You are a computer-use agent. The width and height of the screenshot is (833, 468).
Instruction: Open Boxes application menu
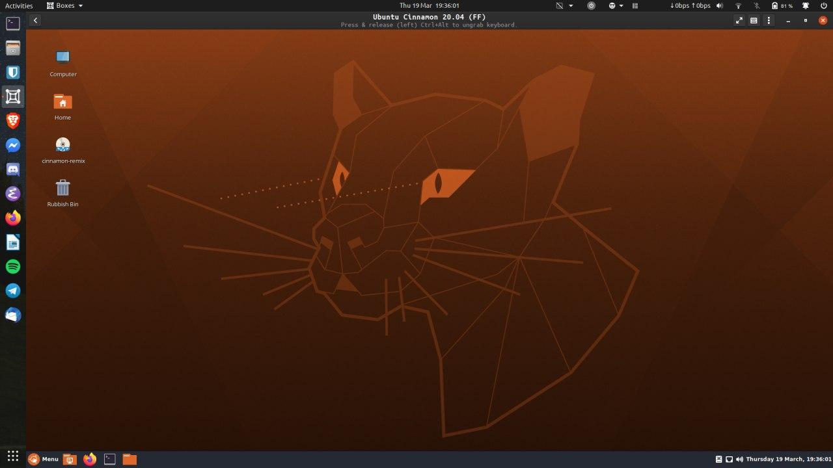pos(64,5)
